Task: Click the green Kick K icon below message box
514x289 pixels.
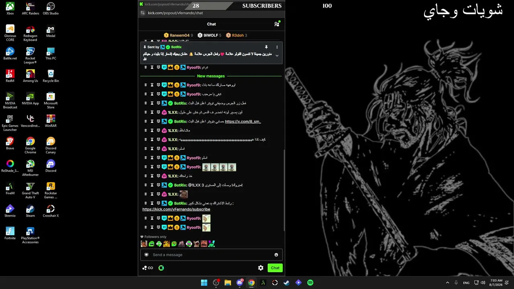Action: point(161,268)
